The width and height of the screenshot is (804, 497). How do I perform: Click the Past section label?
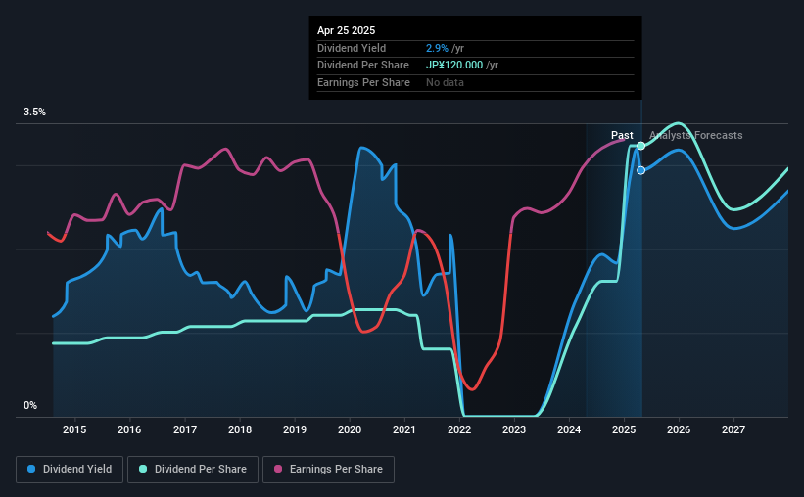point(622,135)
